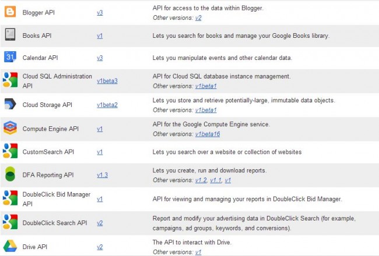Click the DoubleClick Search API icon
Image resolution: width=379 pixels, height=256 pixels.
pyautogui.click(x=10, y=222)
